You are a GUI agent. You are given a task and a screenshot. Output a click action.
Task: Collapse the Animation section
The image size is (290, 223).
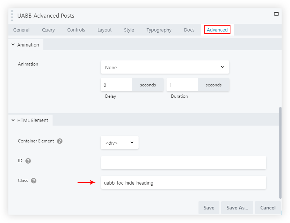pyautogui.click(x=25, y=45)
